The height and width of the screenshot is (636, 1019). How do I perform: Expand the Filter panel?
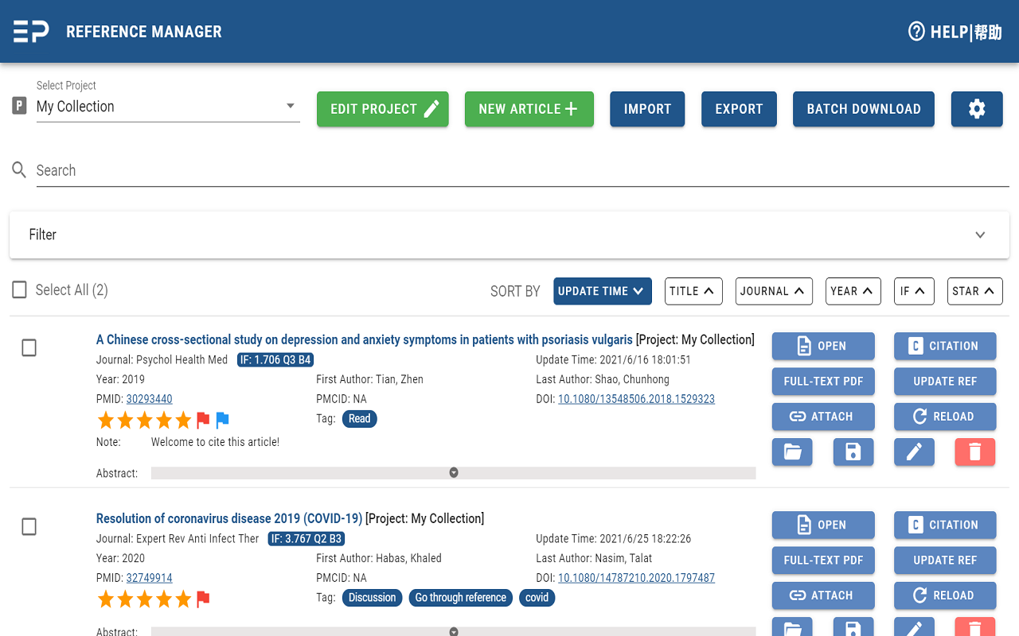coord(509,235)
